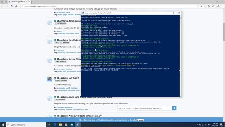This screenshot has width=225, height=127.
Task: Refresh the Chocolatey page in browser
Action: pyautogui.click(x=12, y=6)
